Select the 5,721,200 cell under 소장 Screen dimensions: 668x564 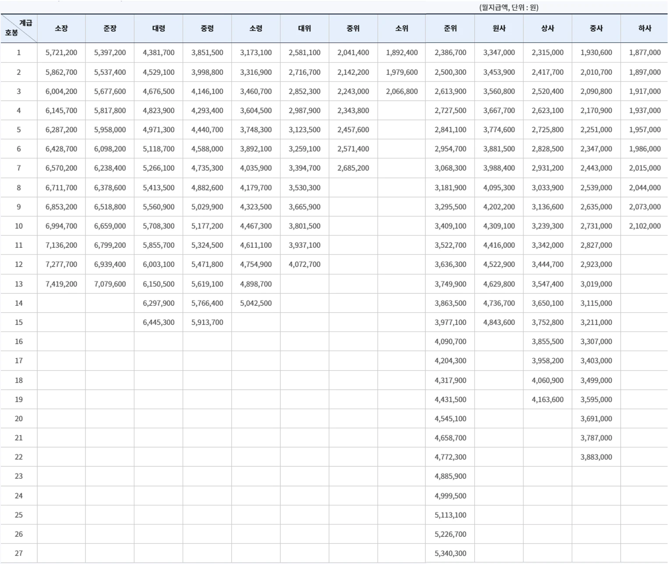(x=61, y=53)
